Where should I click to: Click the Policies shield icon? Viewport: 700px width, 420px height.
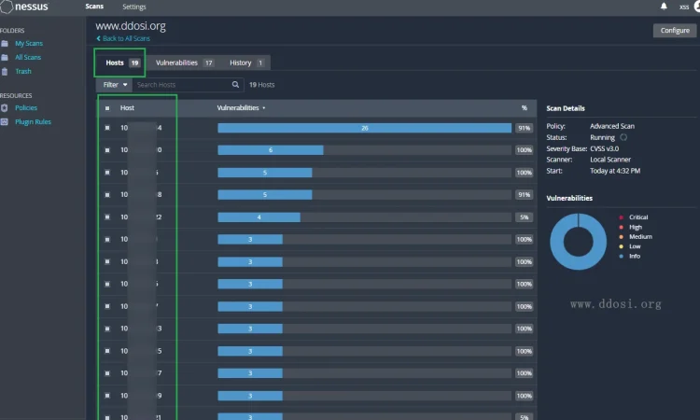[5, 107]
